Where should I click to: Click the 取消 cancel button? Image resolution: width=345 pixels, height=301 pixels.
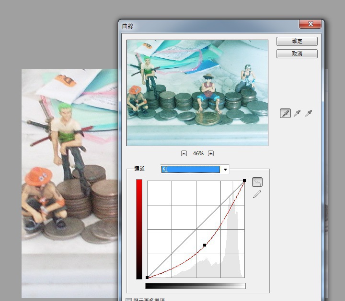coord(297,54)
